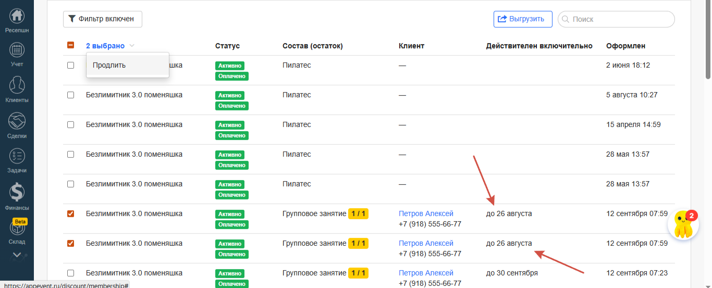Image resolution: width=712 pixels, height=288 pixels.
Task: Check the row issued 5 августа 10:27
Action: [71, 95]
